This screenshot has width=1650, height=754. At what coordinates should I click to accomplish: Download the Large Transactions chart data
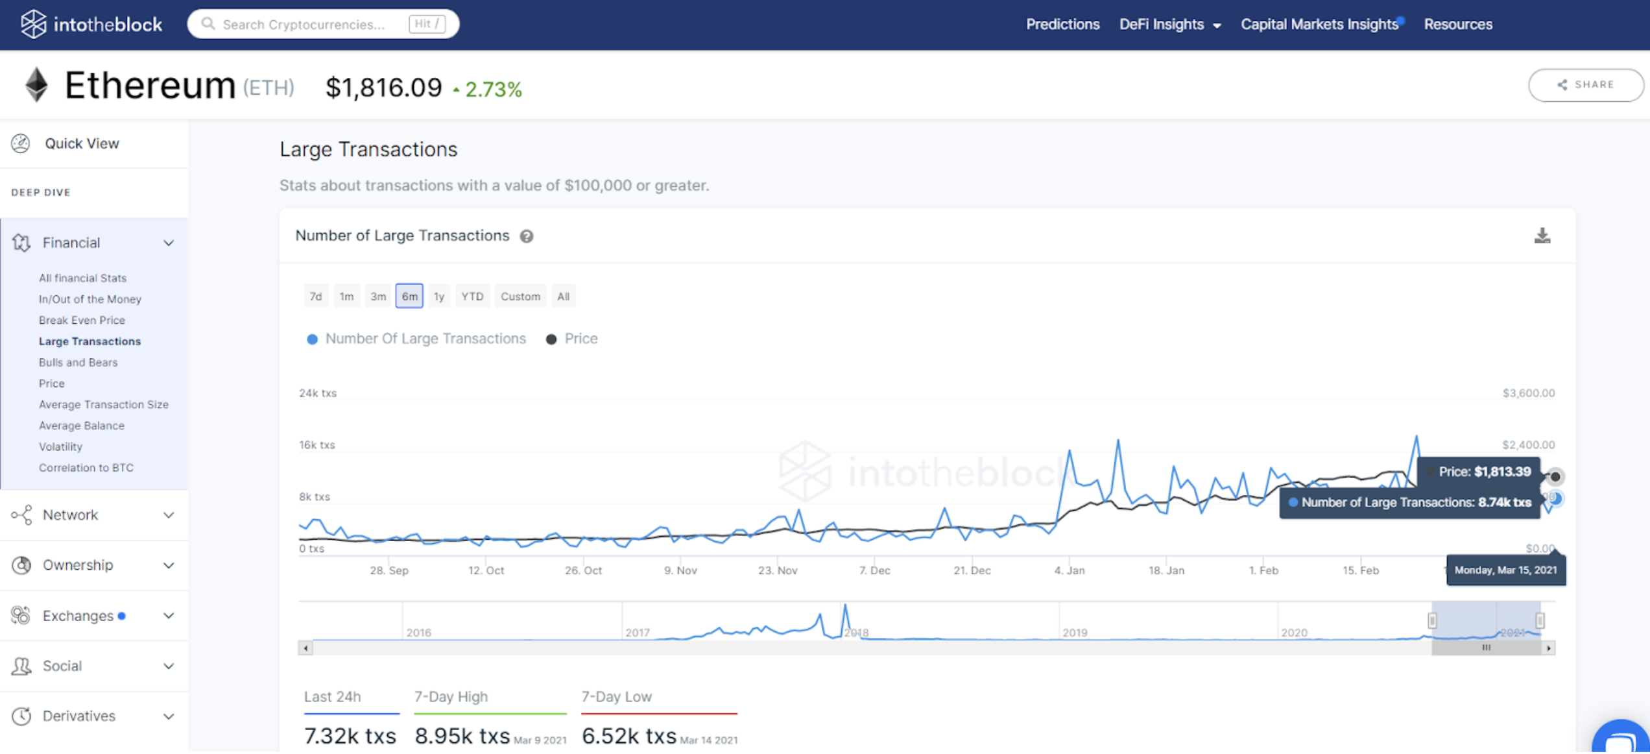coord(1542,236)
